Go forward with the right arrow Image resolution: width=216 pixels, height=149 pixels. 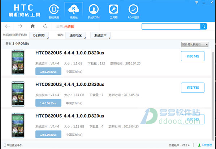pos(20,26)
